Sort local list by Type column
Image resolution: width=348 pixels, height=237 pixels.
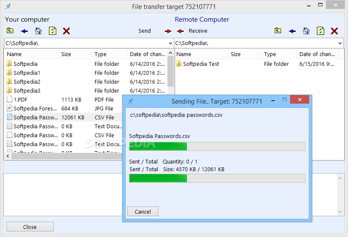[109, 54]
